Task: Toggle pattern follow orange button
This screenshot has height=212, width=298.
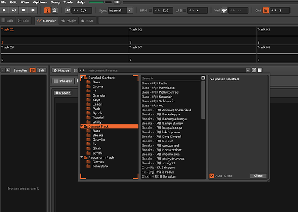Action: click(x=47, y=10)
